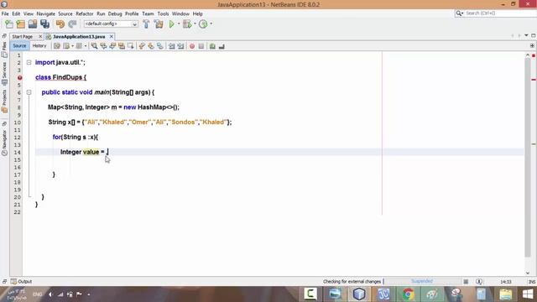Click the INS insert mode indicator

click(x=531, y=282)
